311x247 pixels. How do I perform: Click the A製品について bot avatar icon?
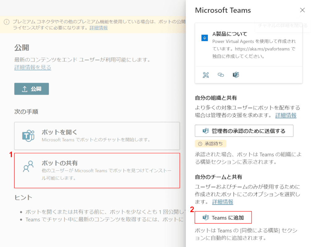tap(205, 38)
